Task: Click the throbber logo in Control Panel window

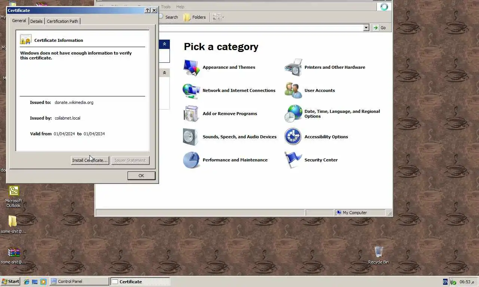Action: 384,7
